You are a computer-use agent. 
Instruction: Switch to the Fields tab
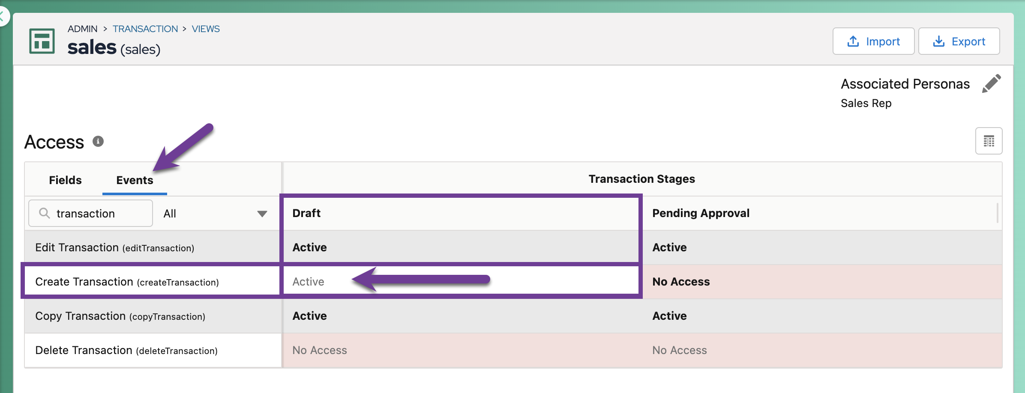coord(65,180)
